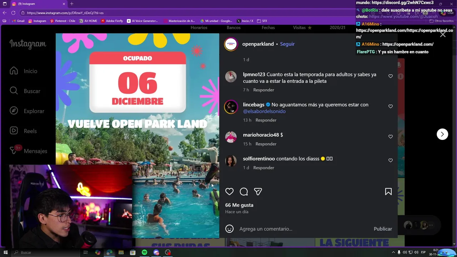The image size is (457, 257).
Task: Reply to solfiorentinoo's comment
Action: tap(263, 168)
